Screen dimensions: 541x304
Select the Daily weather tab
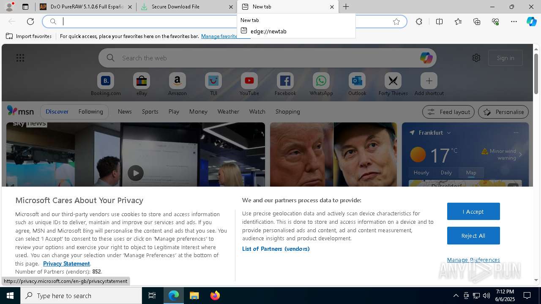[446, 172]
